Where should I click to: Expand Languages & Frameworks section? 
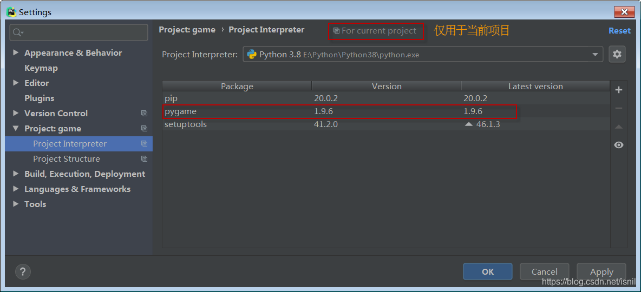coord(16,189)
